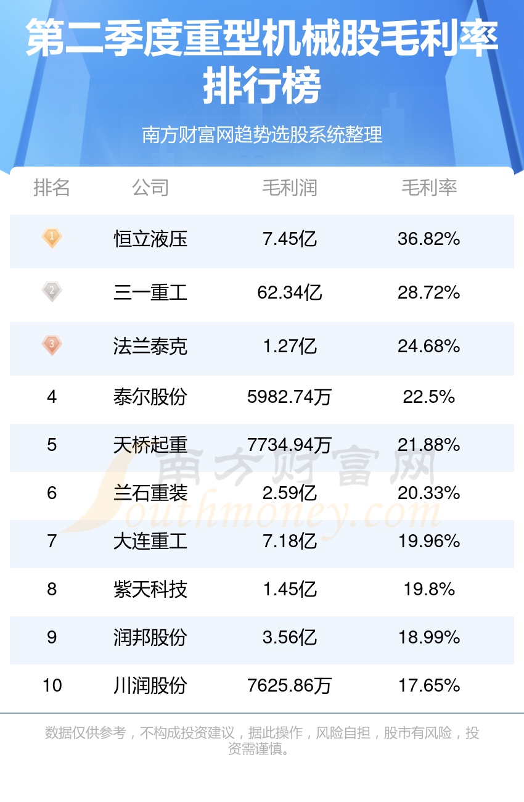Click the 紫天科技 company name

coord(150,589)
